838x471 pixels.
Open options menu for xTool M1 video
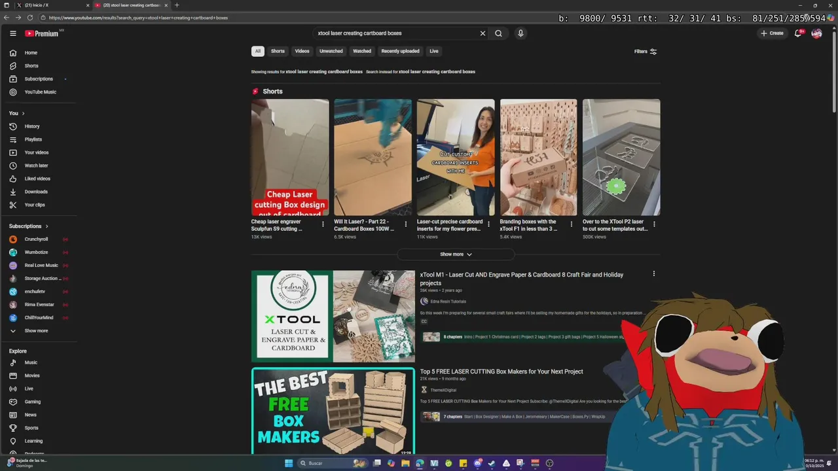(653, 274)
